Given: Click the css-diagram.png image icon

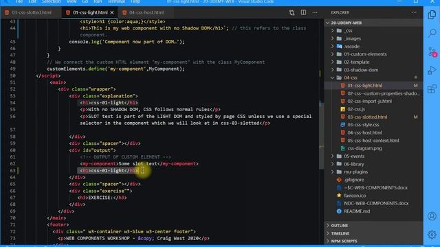Looking at the screenshot, I should click(x=342, y=148).
